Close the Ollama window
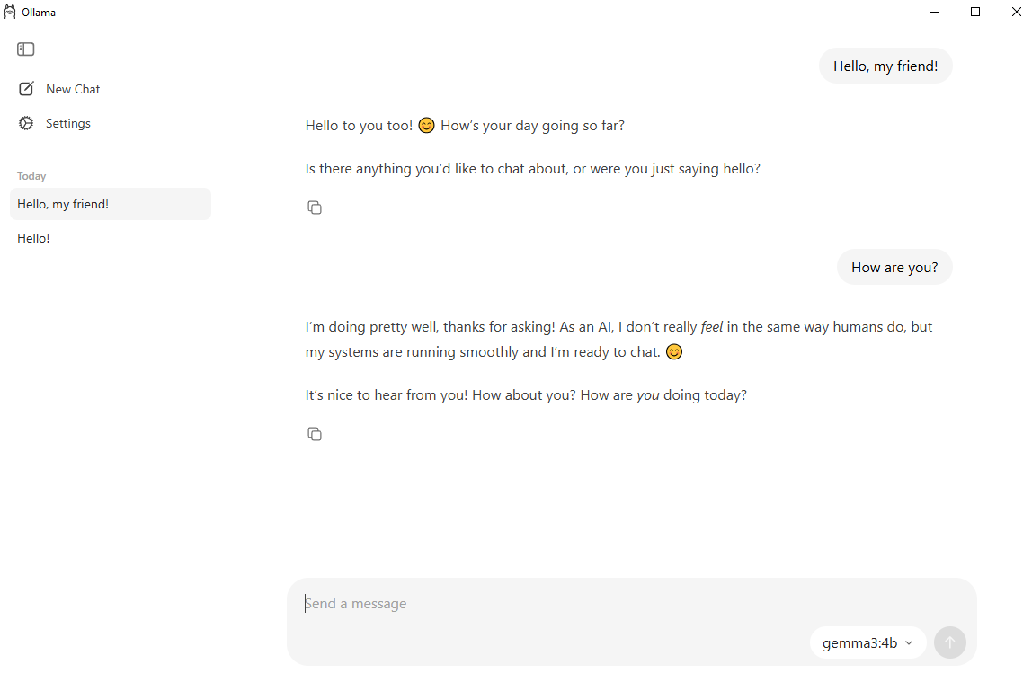 [1016, 12]
